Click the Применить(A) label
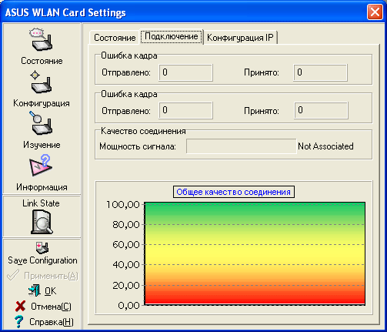The width and height of the screenshot is (387, 332). tap(51, 276)
